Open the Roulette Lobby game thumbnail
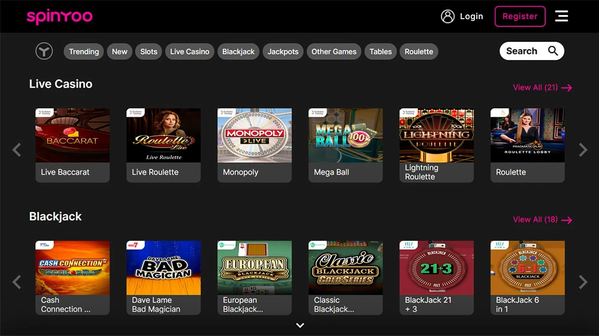The height and width of the screenshot is (336, 599). [x=528, y=135]
